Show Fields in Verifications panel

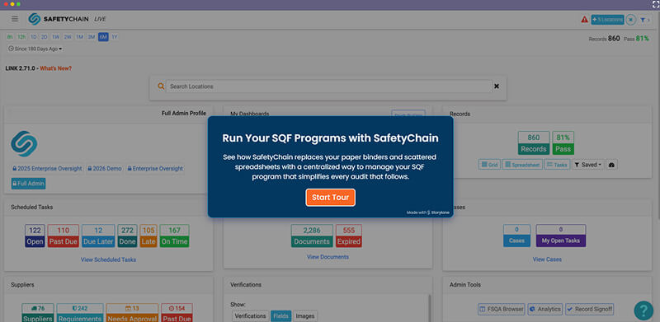(x=280, y=315)
